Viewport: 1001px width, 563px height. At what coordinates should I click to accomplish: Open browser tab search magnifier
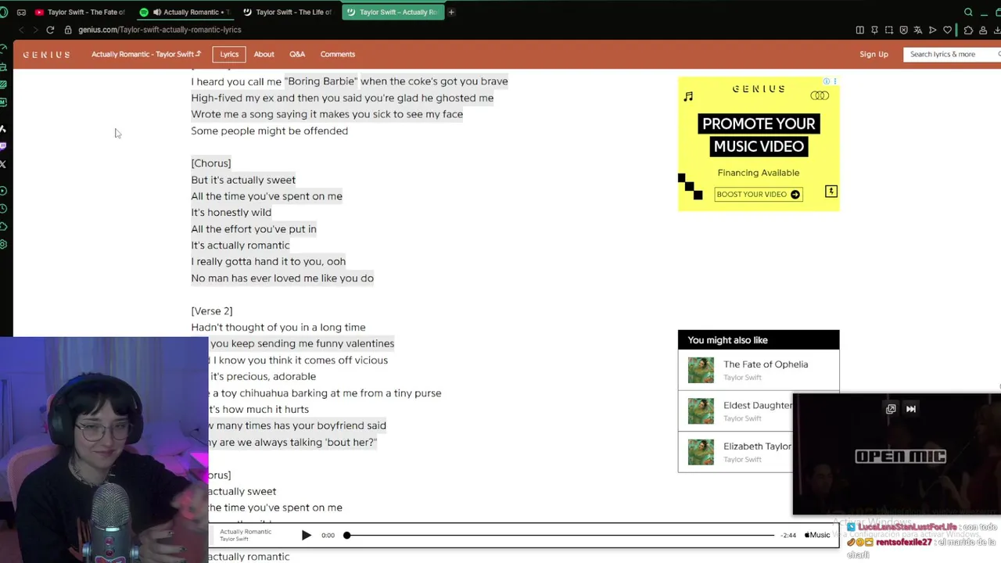[968, 12]
